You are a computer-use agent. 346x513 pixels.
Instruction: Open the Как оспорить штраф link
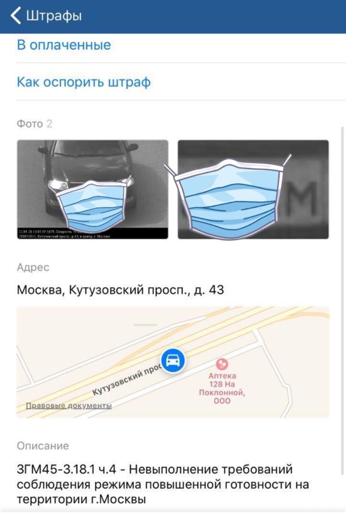(x=84, y=82)
